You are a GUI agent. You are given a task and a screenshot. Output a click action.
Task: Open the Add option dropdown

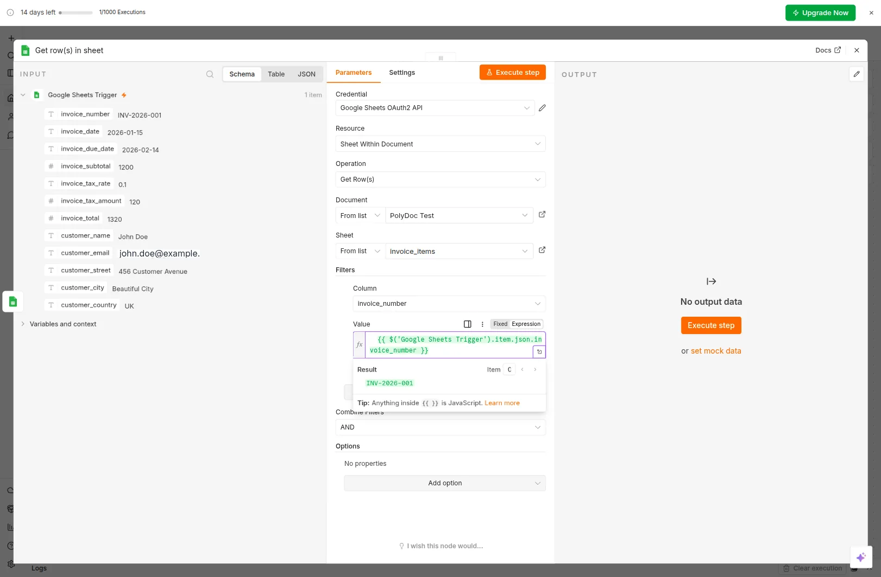[x=445, y=483]
